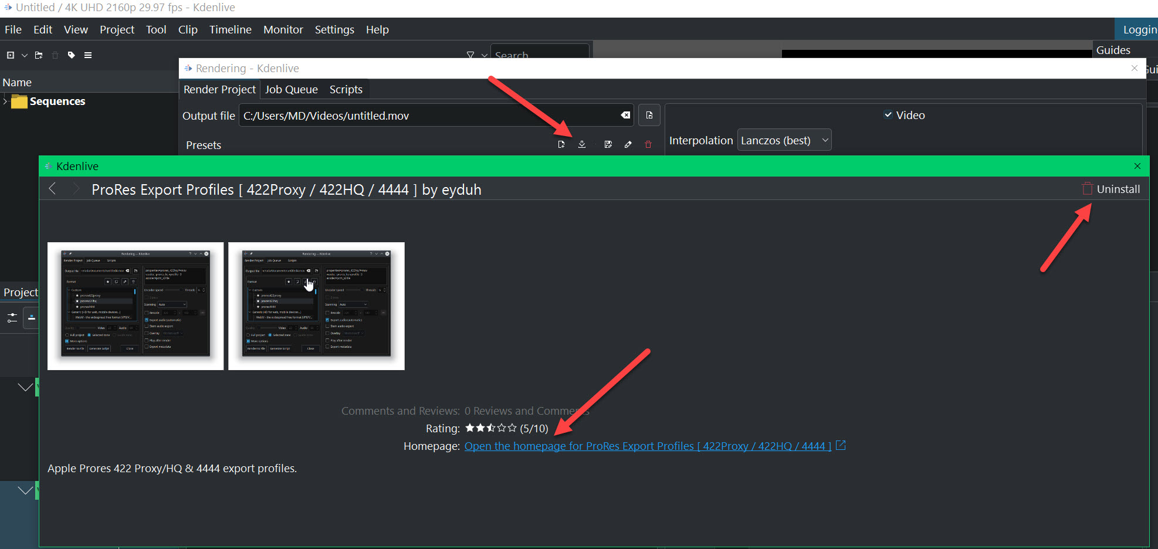Click the Uninstall button
1158x549 pixels.
pos(1111,189)
